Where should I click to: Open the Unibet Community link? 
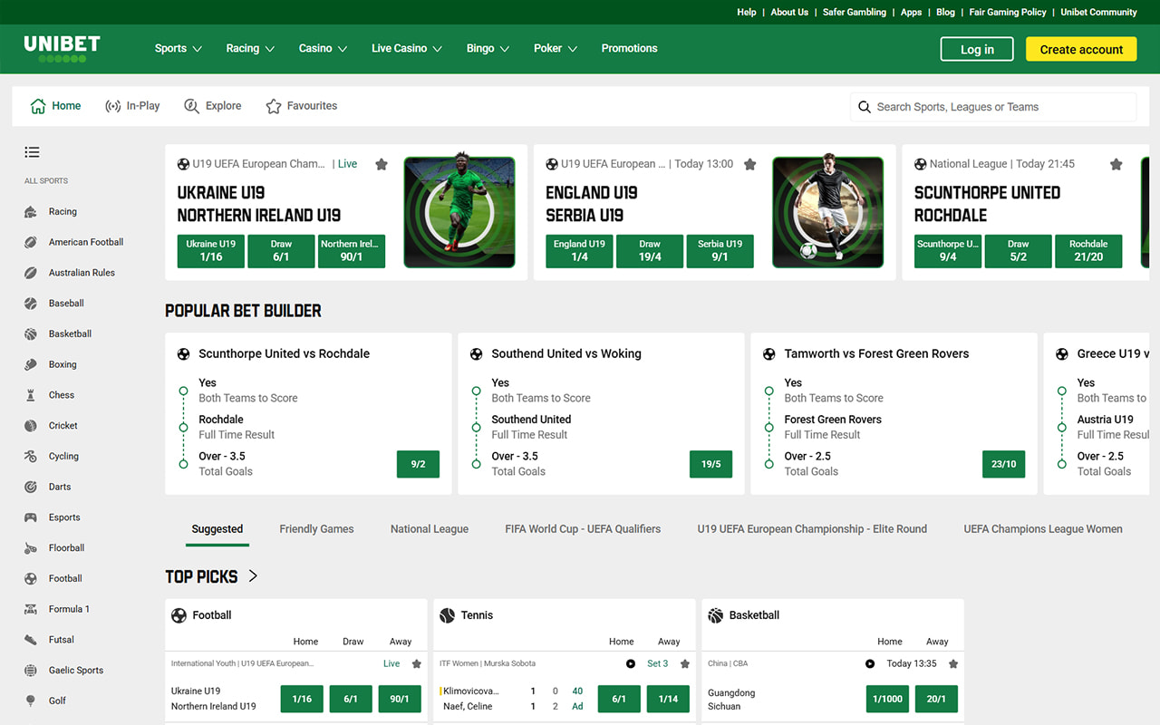[1098, 12]
